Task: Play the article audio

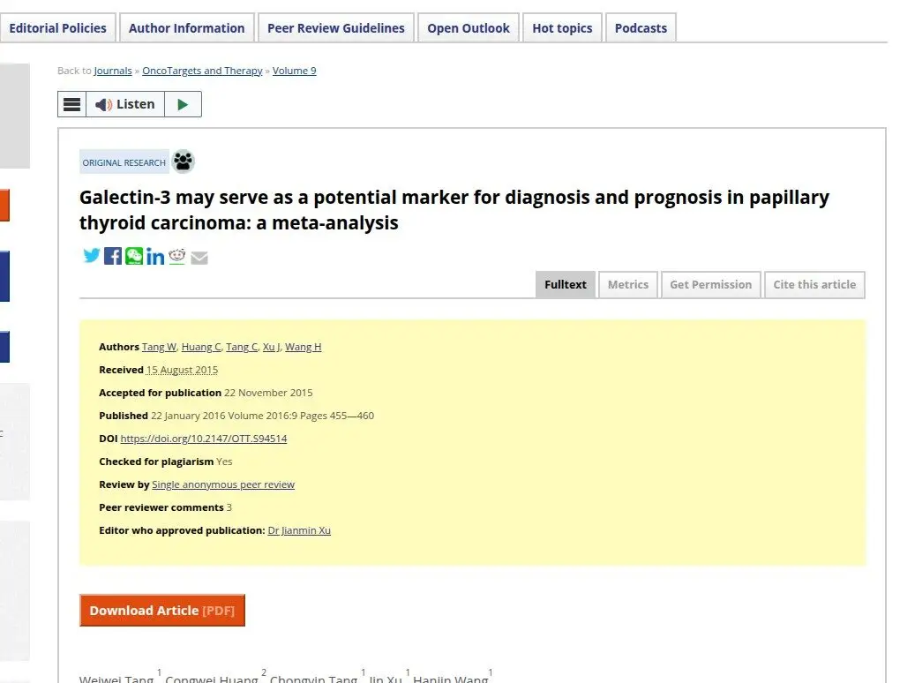Action: click(x=183, y=104)
